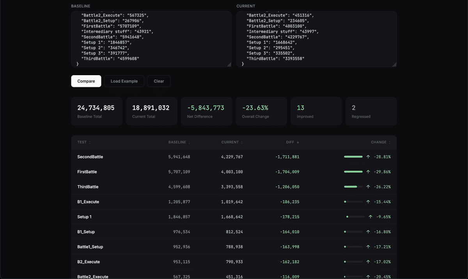
Task: Open the Improved count card
Action: pyautogui.click(x=316, y=111)
